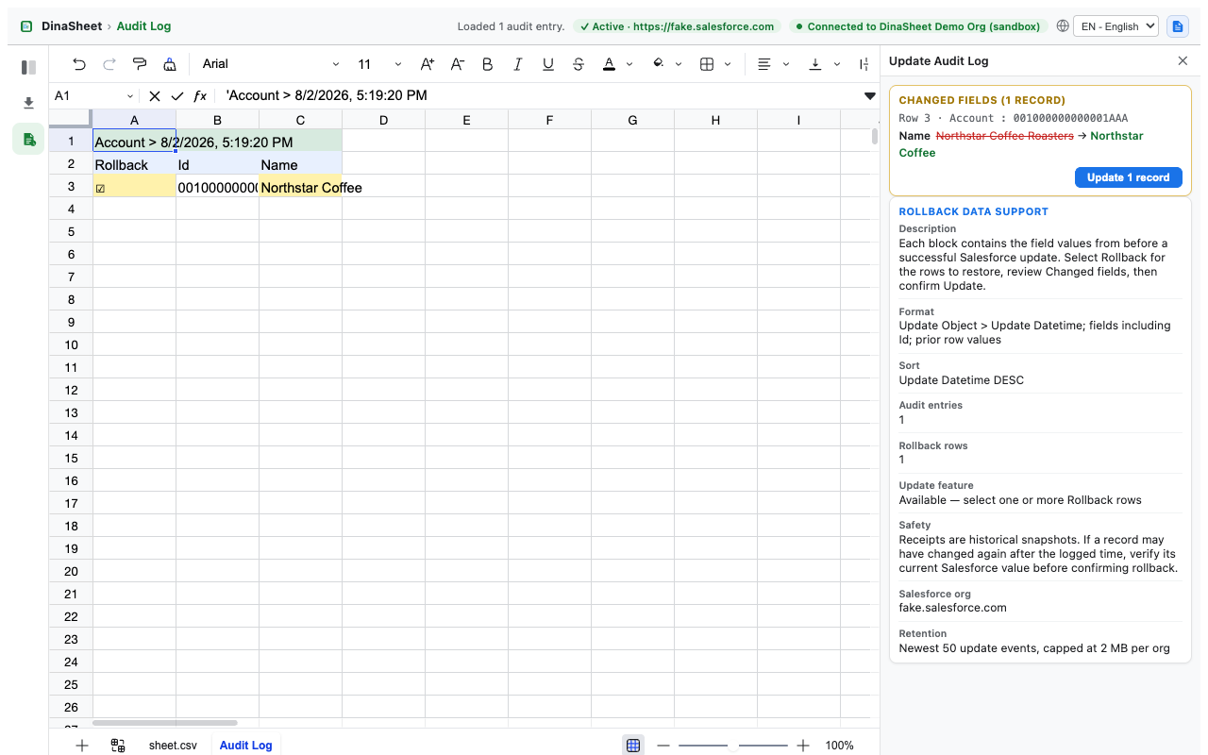Toggle the Rollback checkbox in row 3

pos(100,188)
